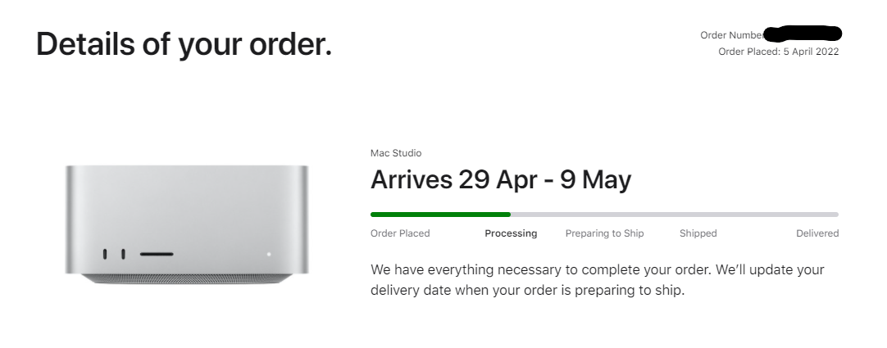Click the Order Placed: 5 April 2022 text
The width and height of the screenshot is (887, 348).
coord(779,52)
